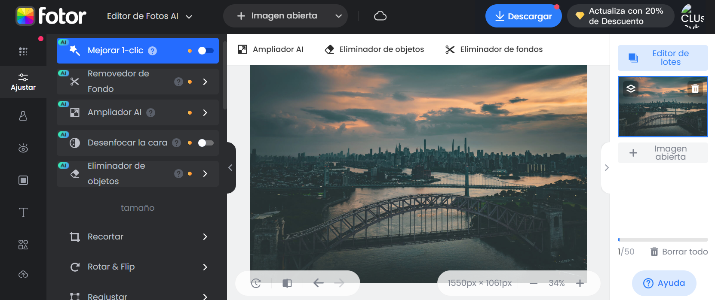Open the elements shapes icon in sidebar
The image size is (715, 300).
coord(23,245)
